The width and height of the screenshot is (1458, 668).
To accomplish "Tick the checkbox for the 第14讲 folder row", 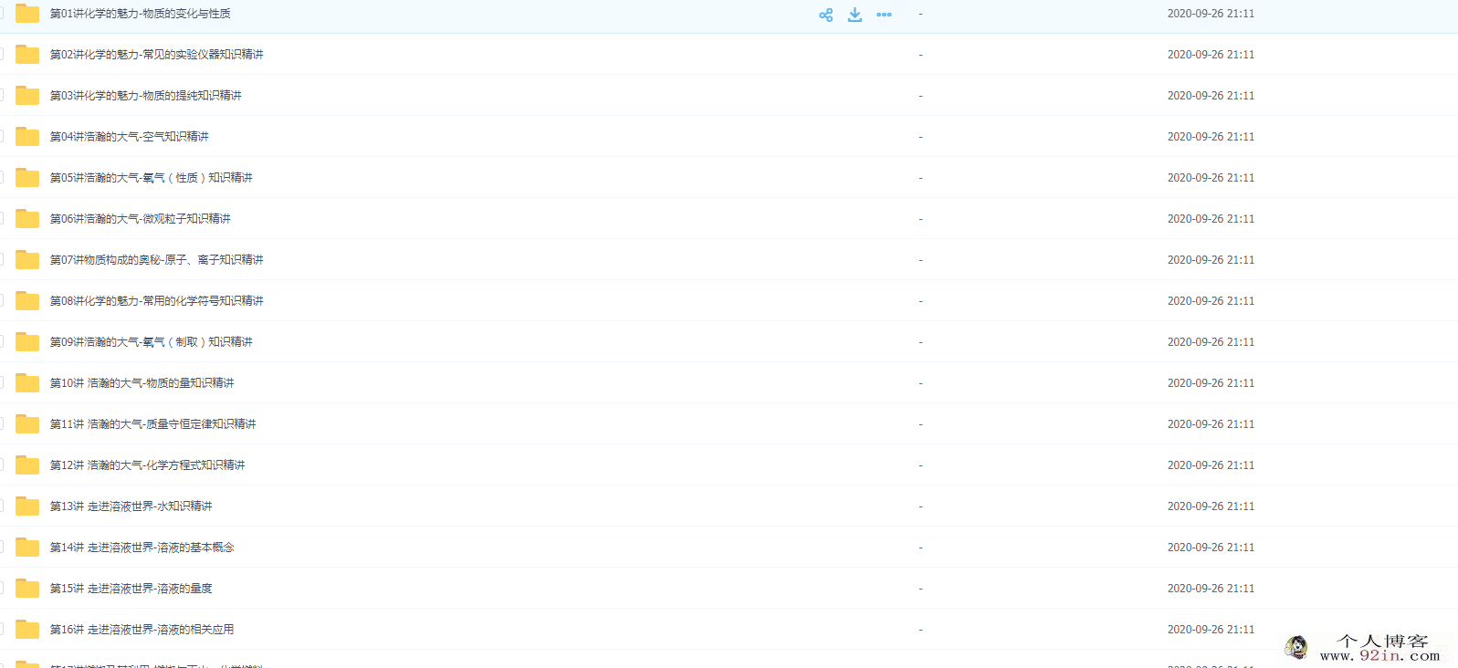I will (x=2, y=547).
